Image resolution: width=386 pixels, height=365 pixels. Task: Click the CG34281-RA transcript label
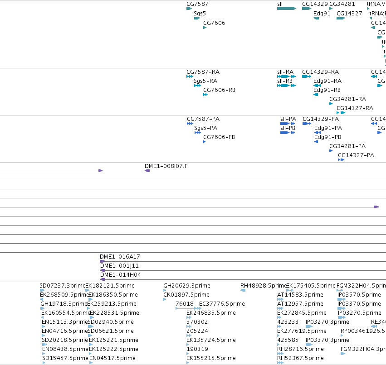[347, 99]
